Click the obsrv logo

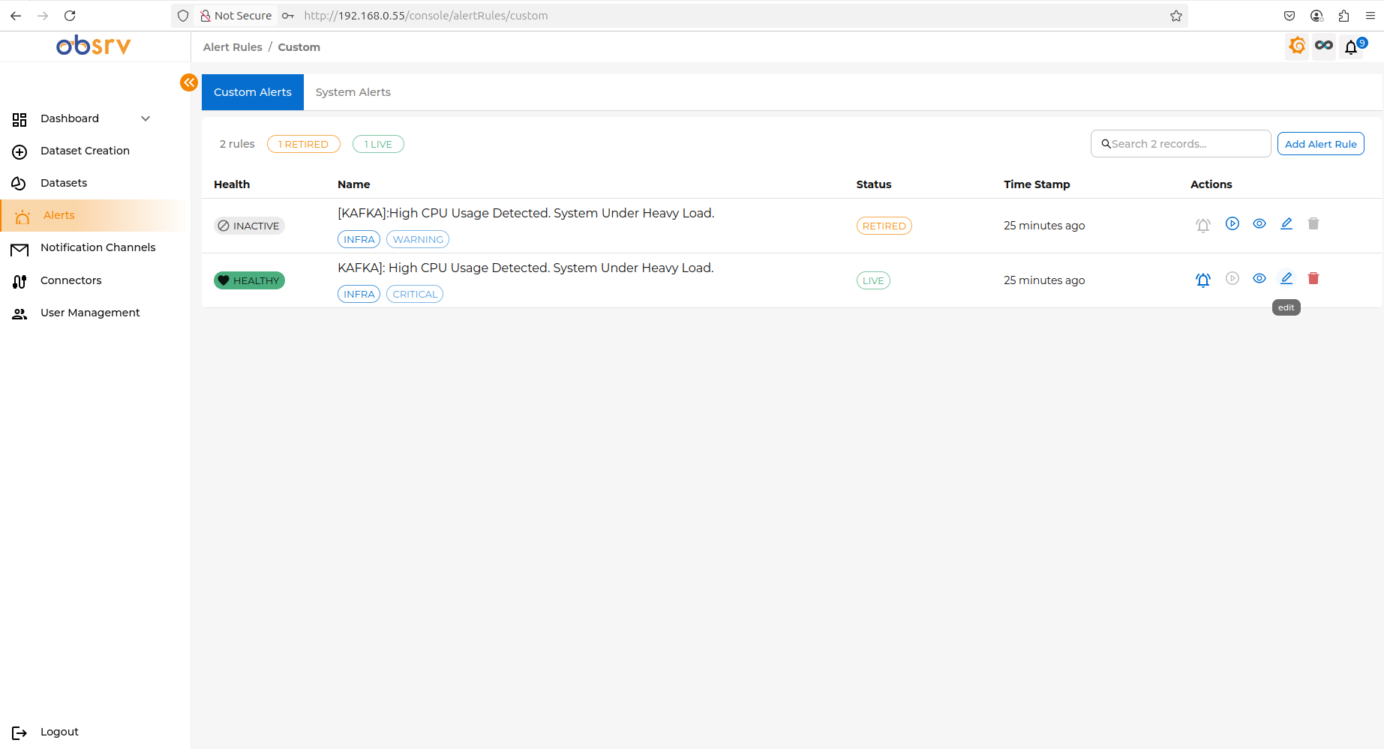94,46
